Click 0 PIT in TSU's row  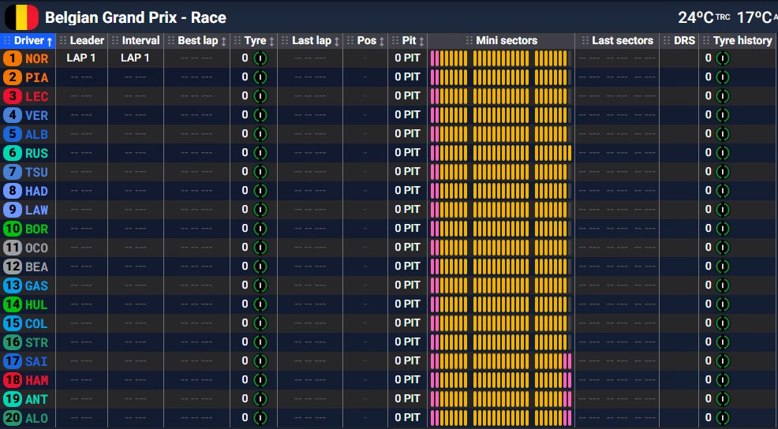click(407, 171)
